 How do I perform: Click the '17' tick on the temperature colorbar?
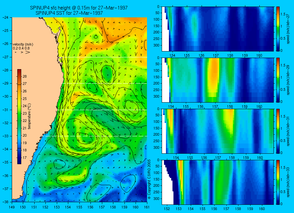tap(24, 158)
